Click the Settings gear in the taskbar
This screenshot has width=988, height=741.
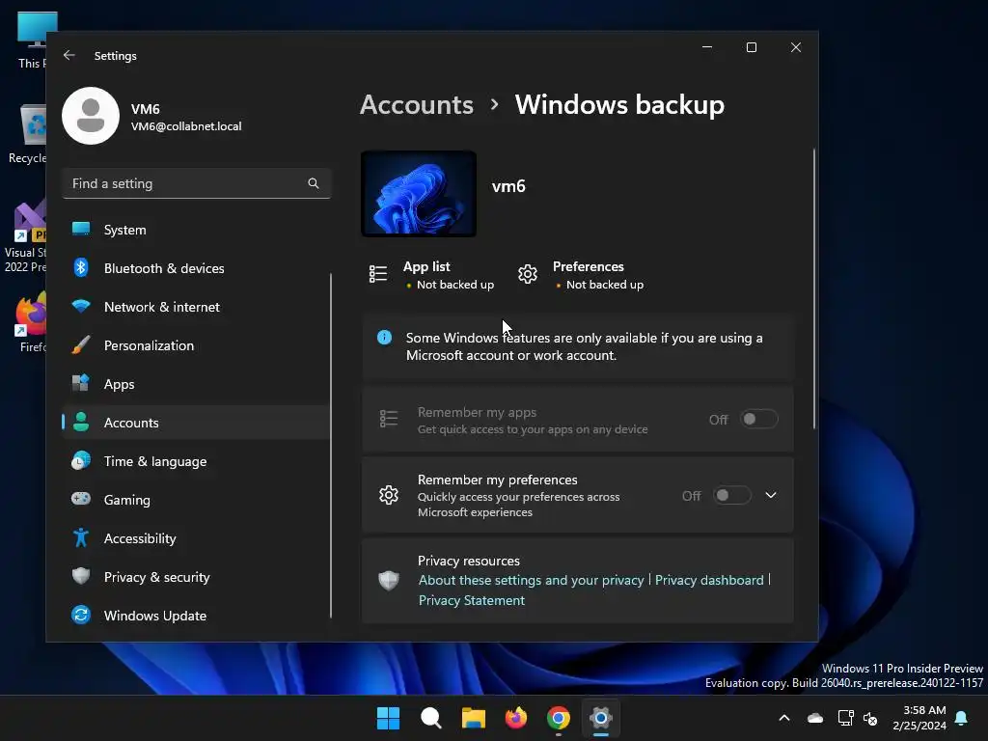pos(601,718)
